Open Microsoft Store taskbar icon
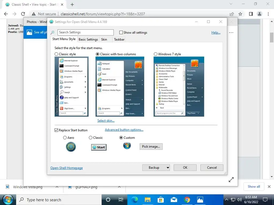This screenshot has height=205, width=274. 161,200
